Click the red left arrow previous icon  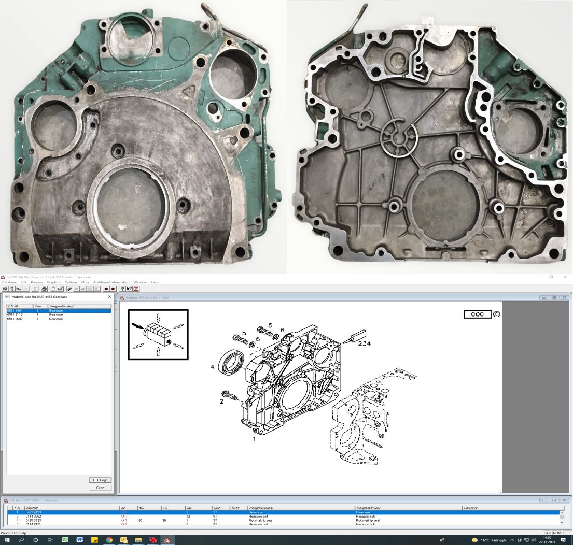pyautogui.click(x=106, y=289)
